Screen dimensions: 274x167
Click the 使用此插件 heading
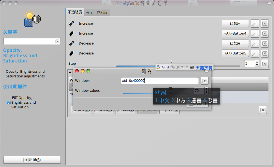pos(15,87)
